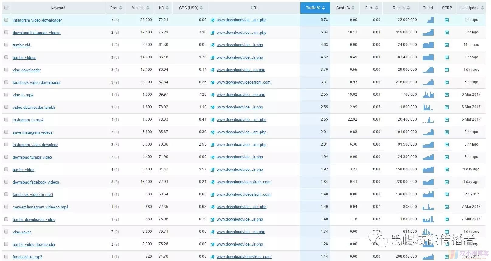
Task: Sort table by Results column
Action: pos(401,8)
